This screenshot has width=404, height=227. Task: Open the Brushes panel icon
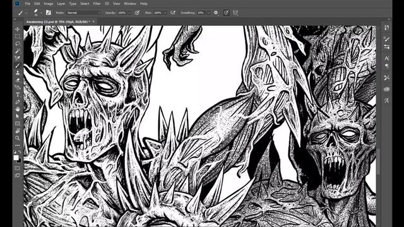pyautogui.click(x=386, y=47)
